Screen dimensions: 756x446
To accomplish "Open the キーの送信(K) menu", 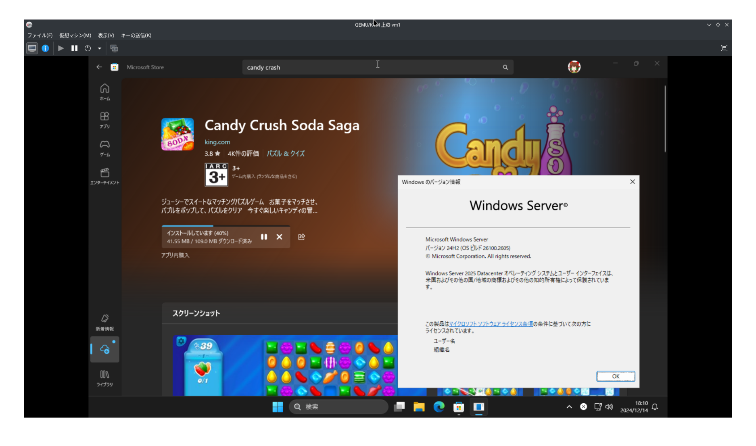I will click(x=136, y=35).
